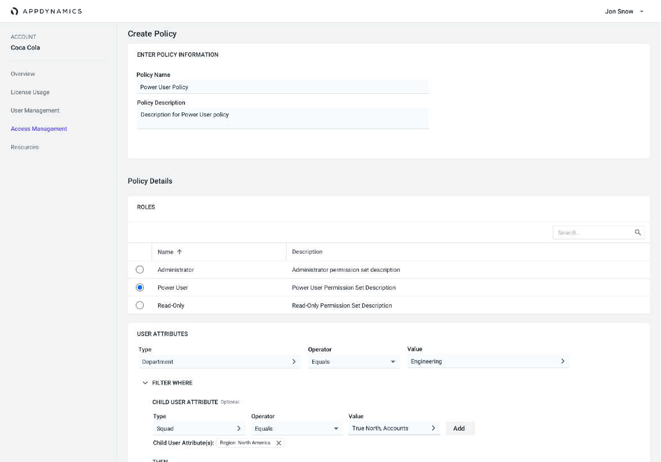Image resolution: width=661 pixels, height=462 pixels.
Task: Select the Read-Only role radio button
Action: (x=140, y=305)
